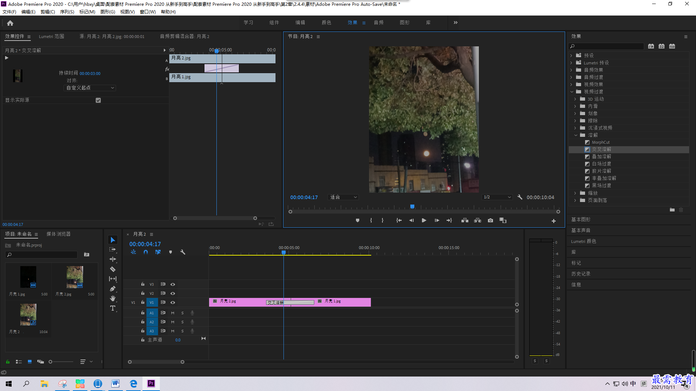Step forward one frame
Viewport: 696px width, 391px height.
(437, 220)
